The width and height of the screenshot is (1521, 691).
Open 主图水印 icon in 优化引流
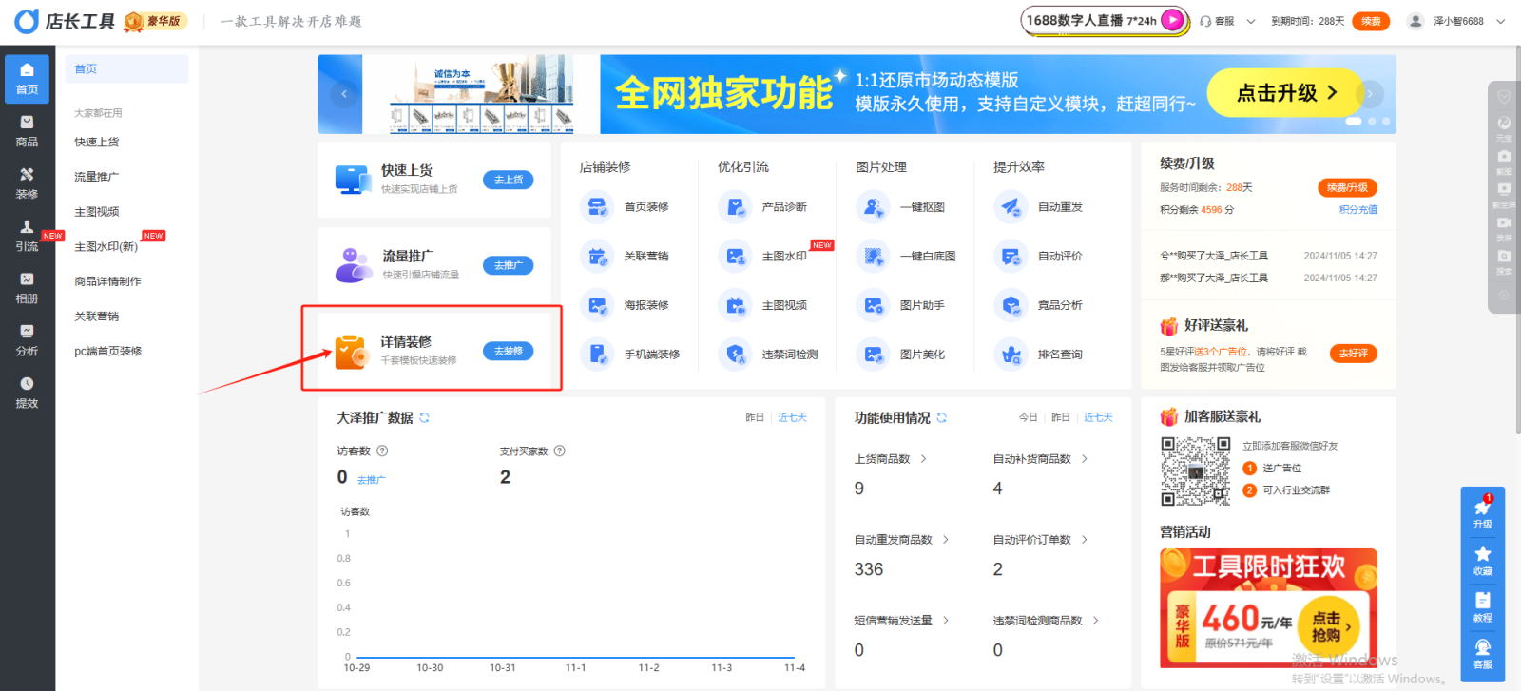pyautogui.click(x=735, y=256)
